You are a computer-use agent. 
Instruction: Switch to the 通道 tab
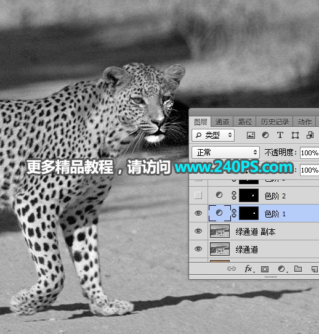222,122
